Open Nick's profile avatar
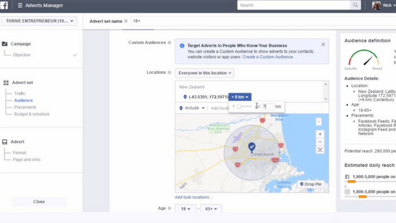The height and width of the screenshot is (223, 396). (376, 5)
